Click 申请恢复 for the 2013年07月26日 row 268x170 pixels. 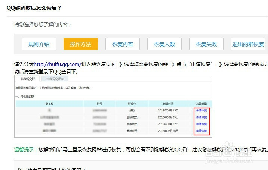pos(201,131)
